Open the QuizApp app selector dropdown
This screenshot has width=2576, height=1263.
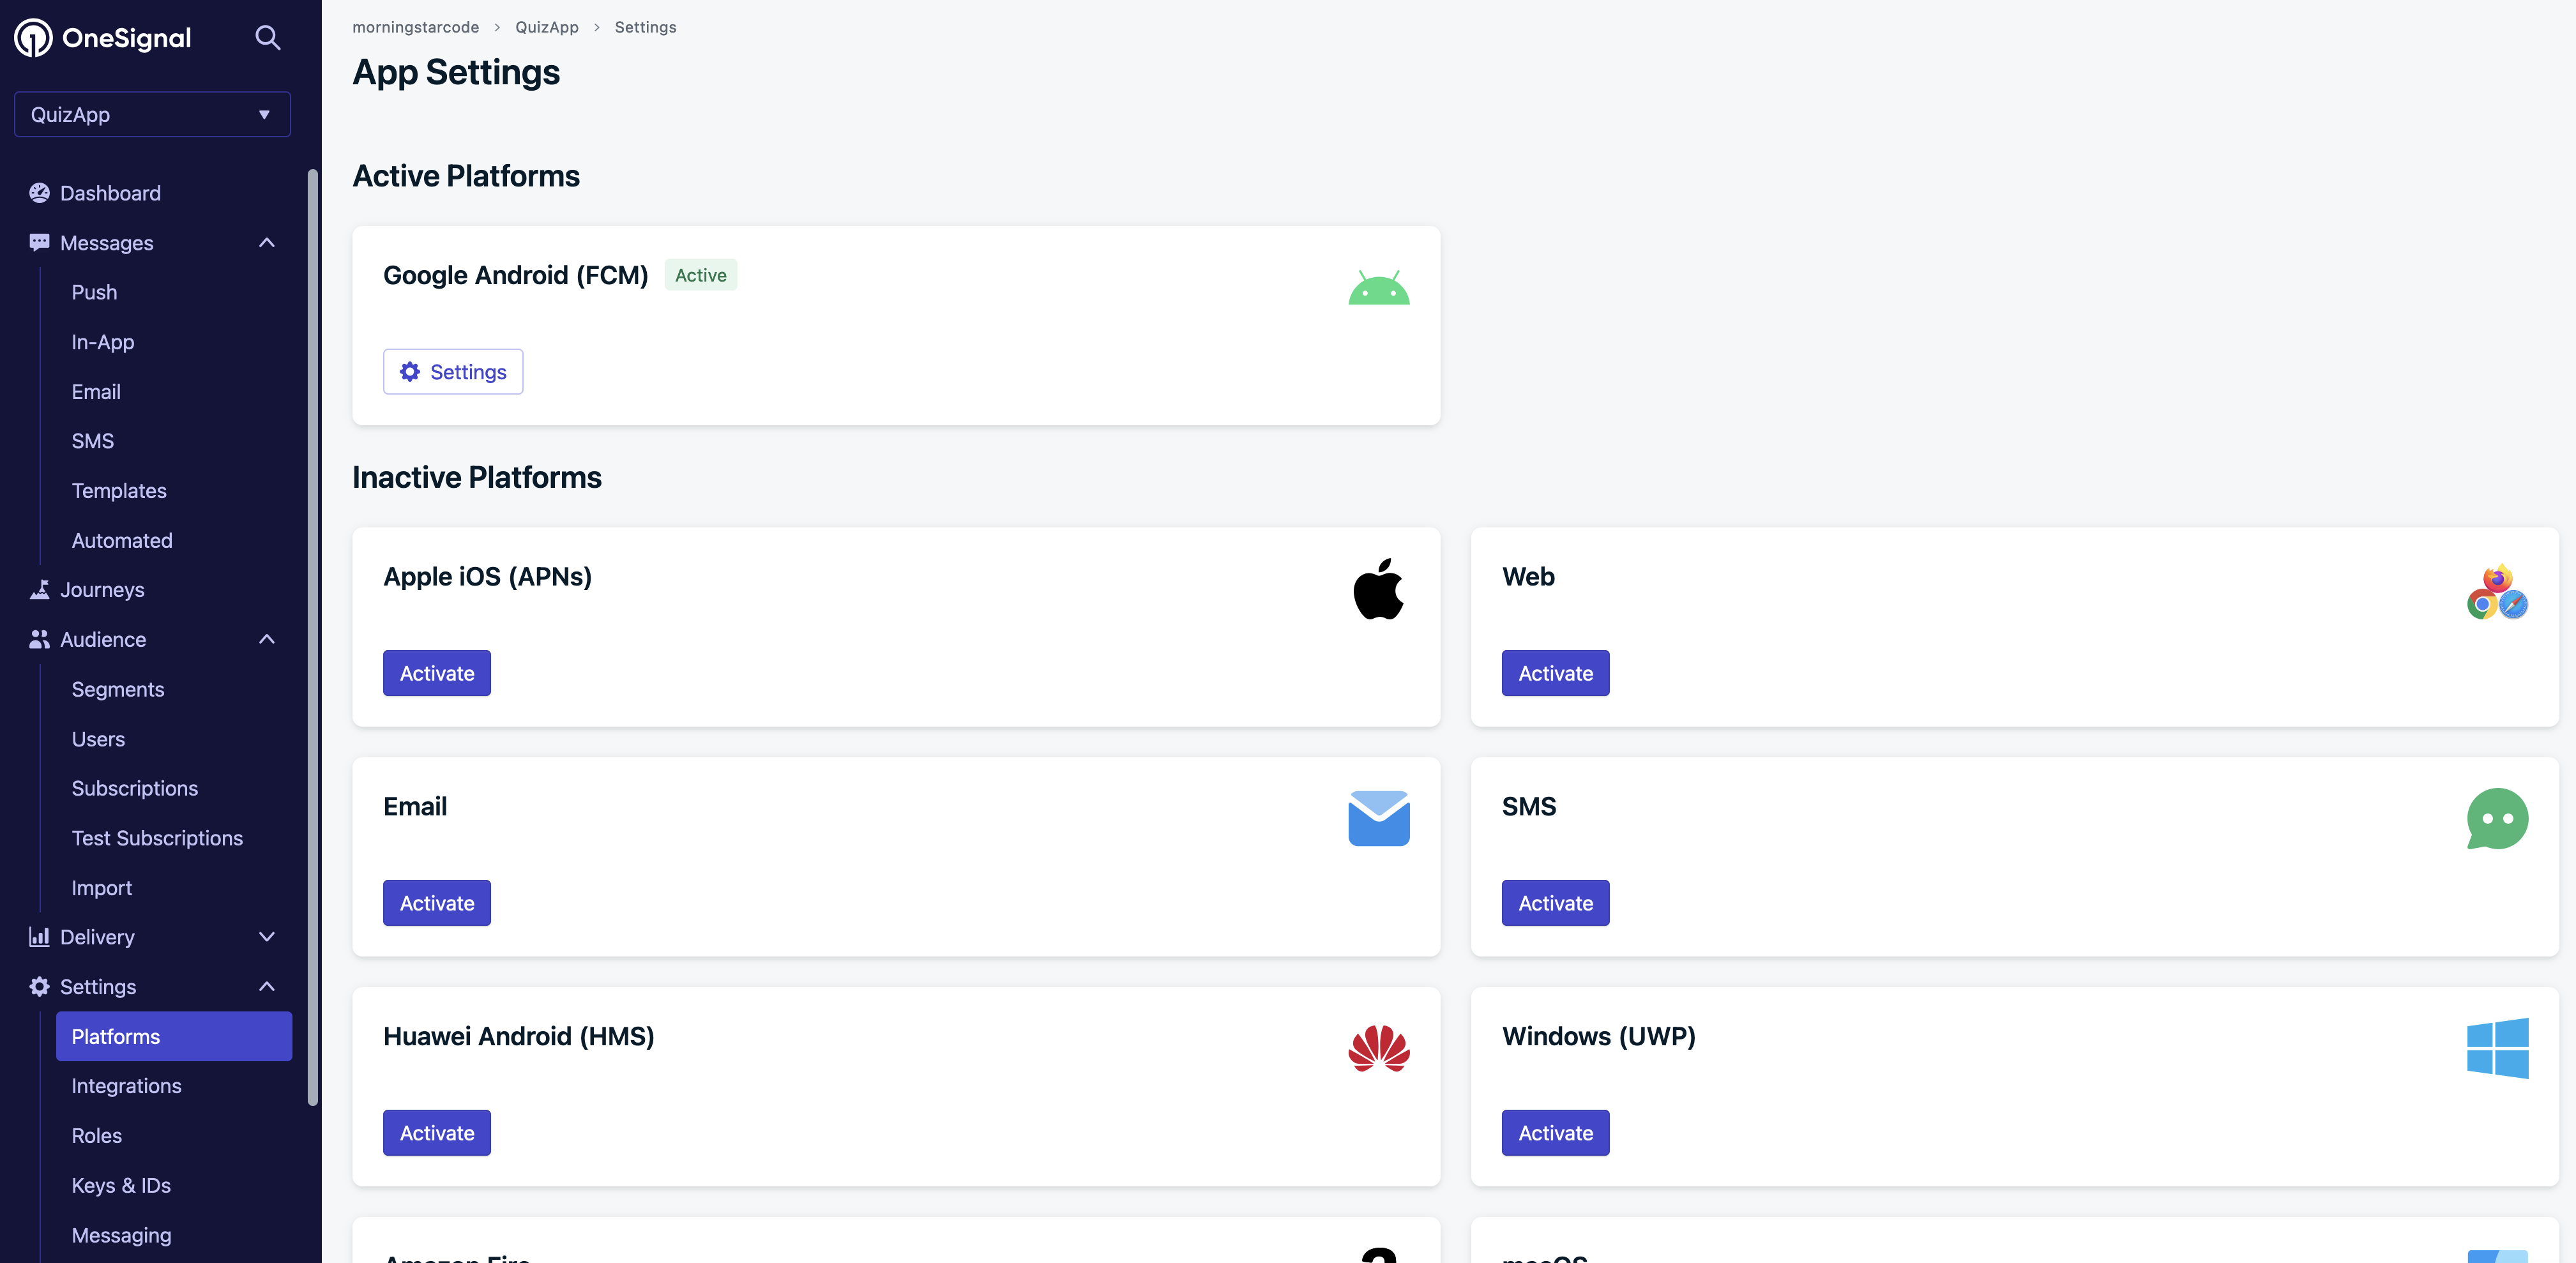tap(152, 114)
